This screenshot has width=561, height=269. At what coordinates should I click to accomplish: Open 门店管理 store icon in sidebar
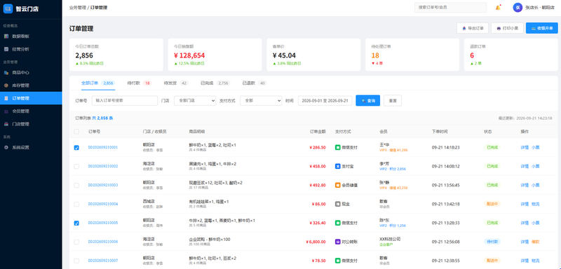coord(6,124)
